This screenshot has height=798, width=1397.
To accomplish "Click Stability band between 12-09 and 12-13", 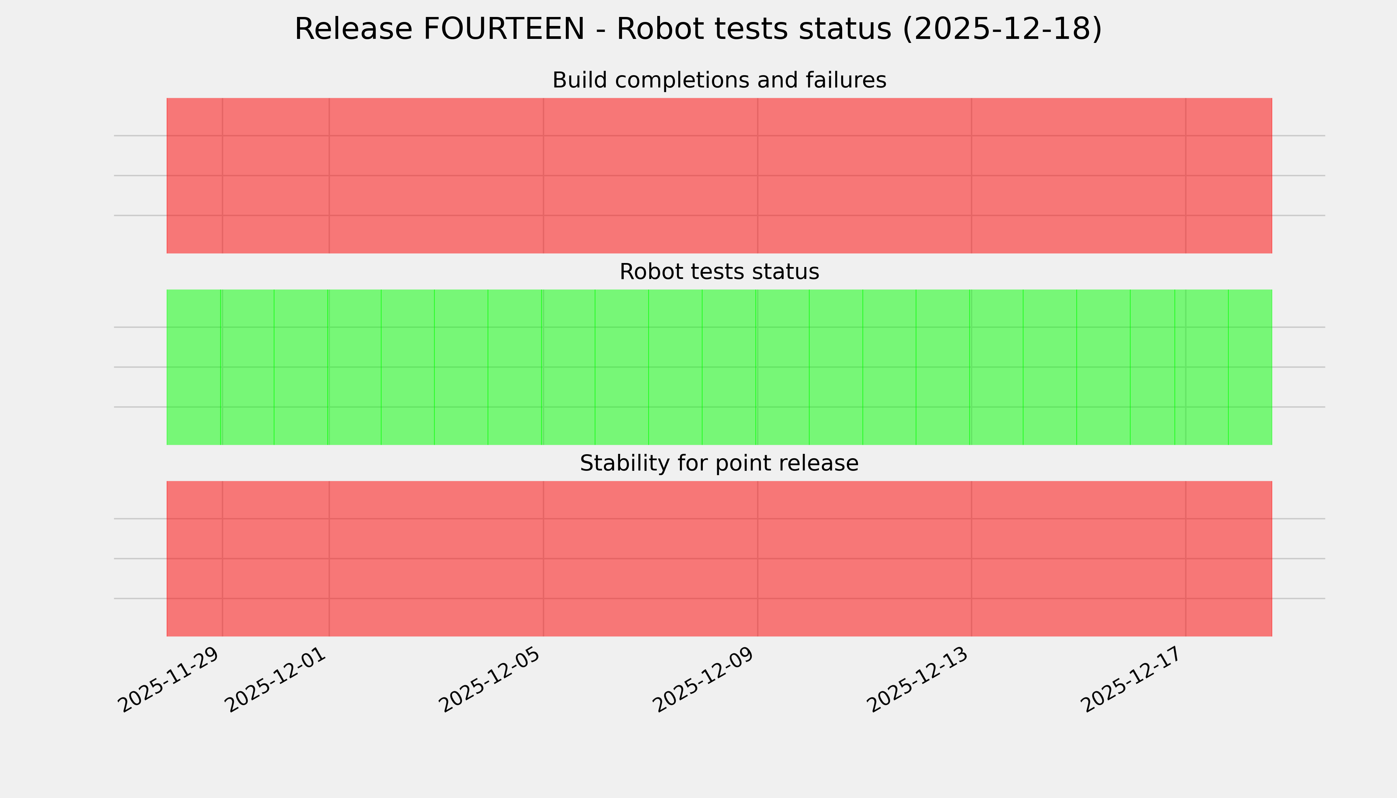I will tap(864, 559).
